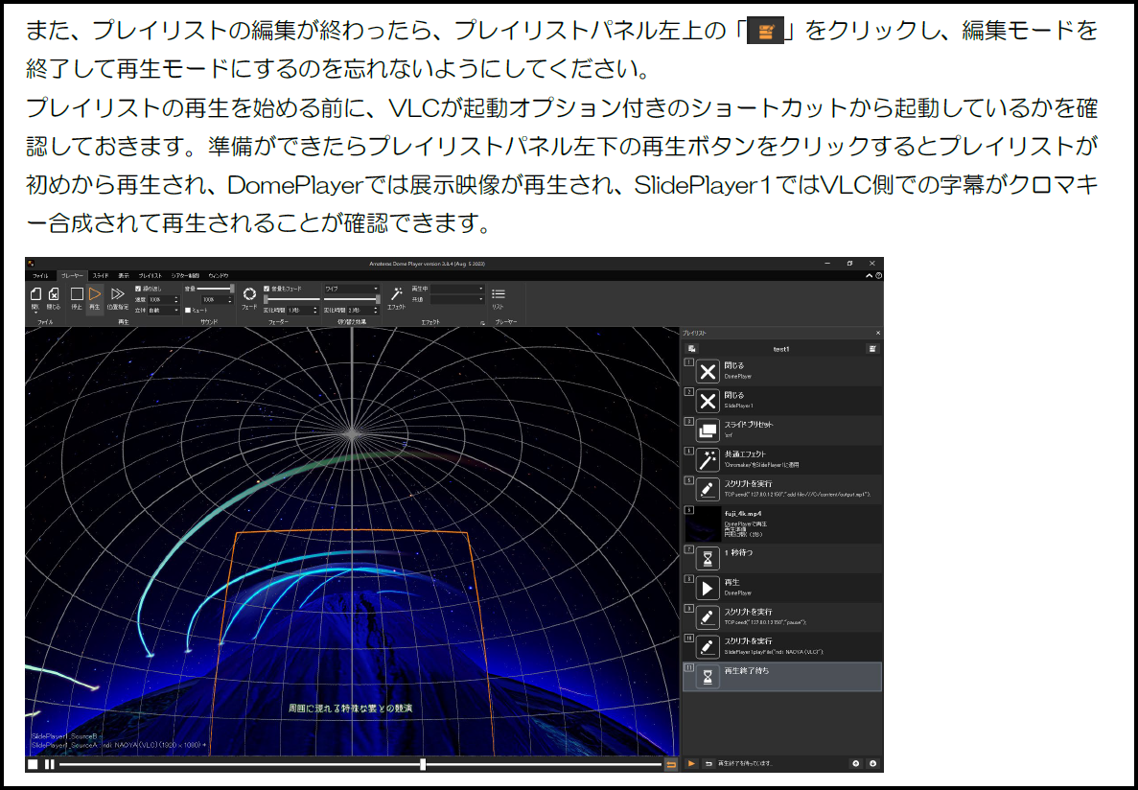This screenshot has width=1138, height=790.
Task: Click the 切り替え効果 transition slider
Action: (x=352, y=298)
